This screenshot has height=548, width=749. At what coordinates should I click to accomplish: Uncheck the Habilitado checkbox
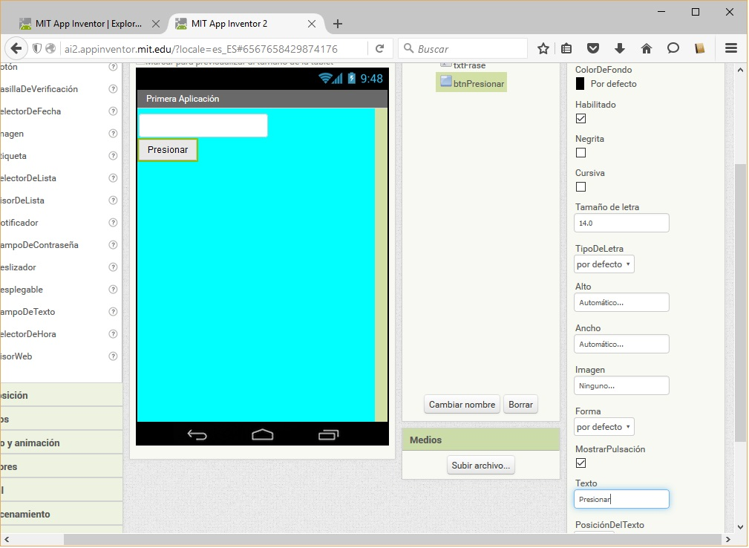tap(581, 119)
